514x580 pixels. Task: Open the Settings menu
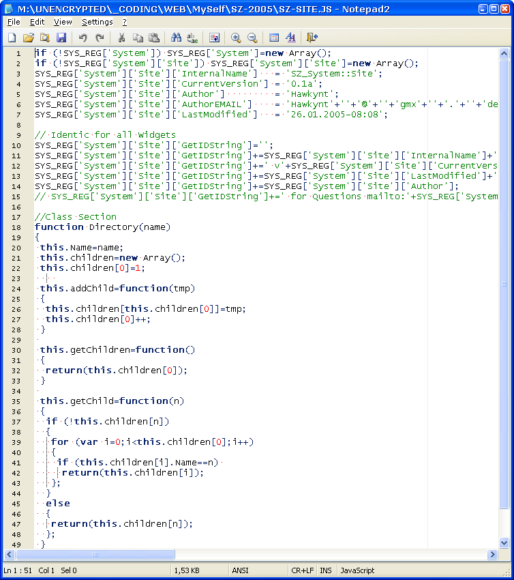(x=97, y=23)
